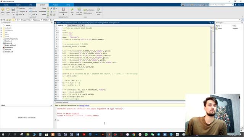Expand the win64 folder

[x=1, y=37]
